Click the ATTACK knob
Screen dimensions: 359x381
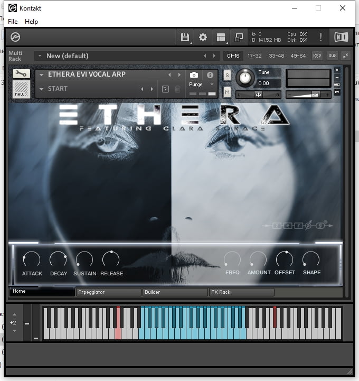[x=32, y=259]
